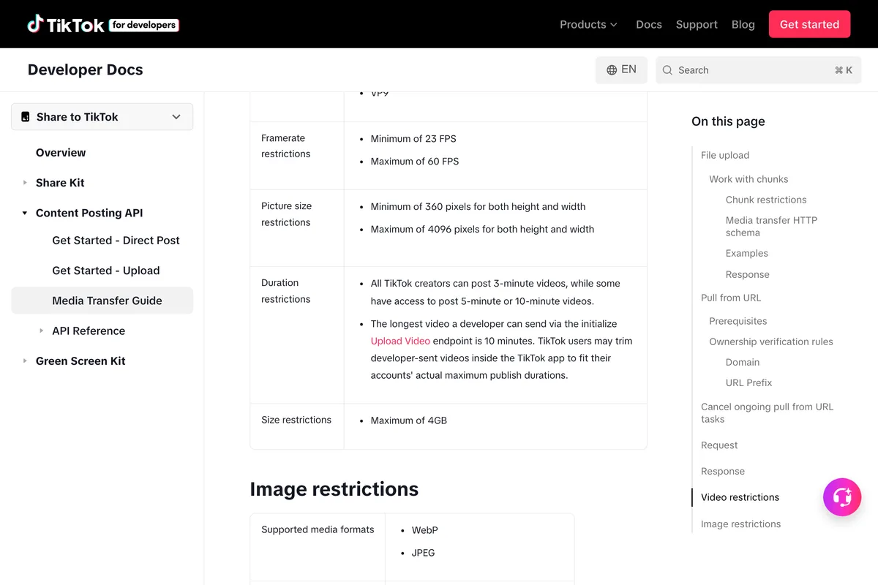
Task: Click the Maximum of 4GB text
Action: (409, 420)
